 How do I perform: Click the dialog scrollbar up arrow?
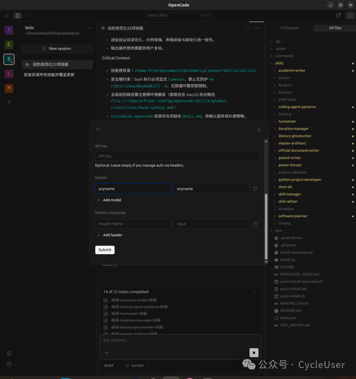266,141
